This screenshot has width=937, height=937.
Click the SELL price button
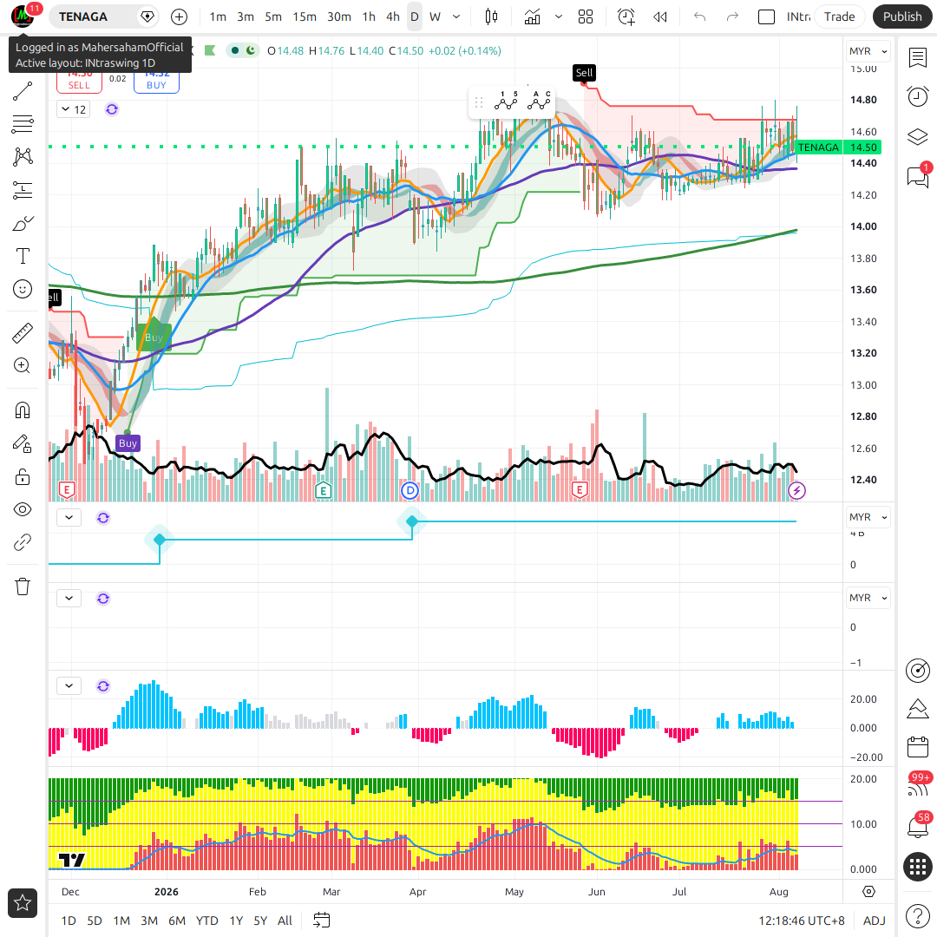pyautogui.click(x=80, y=82)
